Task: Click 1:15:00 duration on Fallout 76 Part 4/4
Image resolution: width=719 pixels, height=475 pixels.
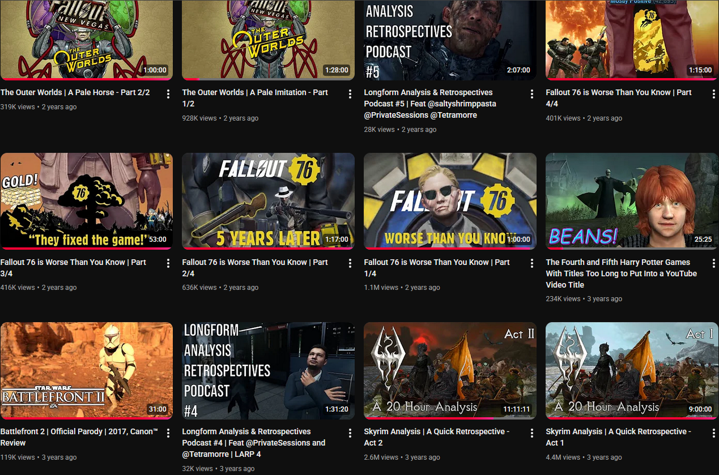Action: (700, 70)
